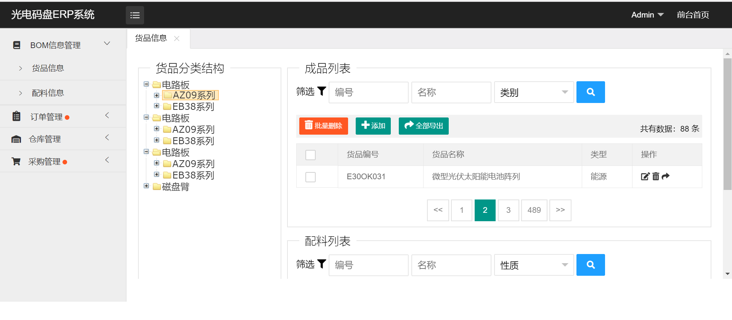
Task: Select 磁盘臂 tree item
Action: (176, 187)
